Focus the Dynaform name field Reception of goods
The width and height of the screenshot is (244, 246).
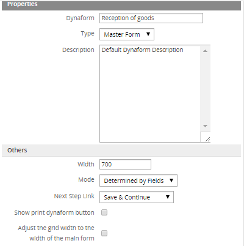coord(151,18)
